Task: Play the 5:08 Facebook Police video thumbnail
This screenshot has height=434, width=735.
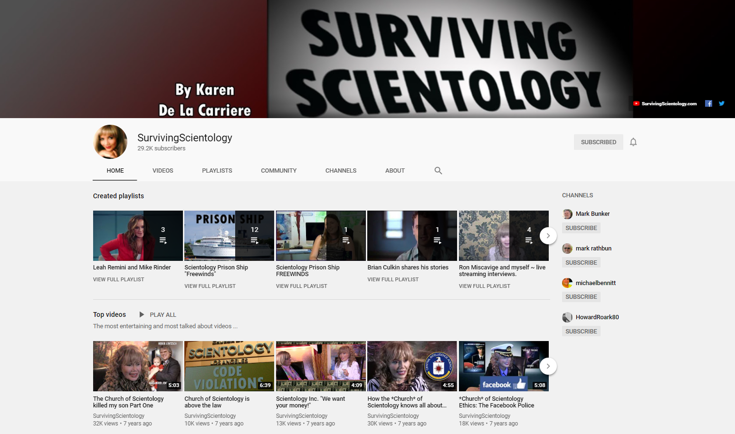Action: pyautogui.click(x=504, y=366)
